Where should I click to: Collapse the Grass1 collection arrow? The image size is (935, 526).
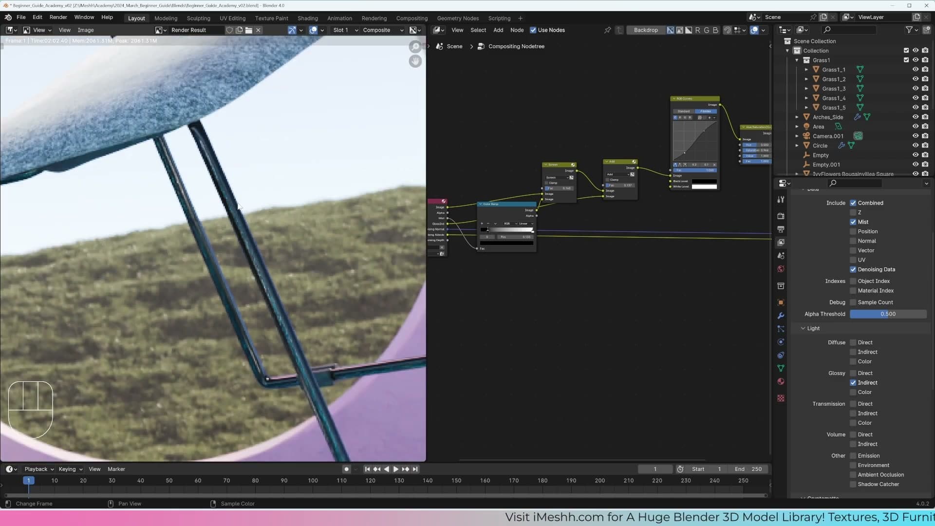point(797,60)
